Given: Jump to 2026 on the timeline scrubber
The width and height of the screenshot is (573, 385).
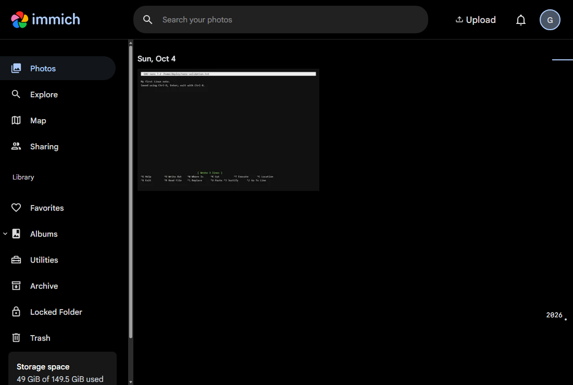Looking at the screenshot, I should [554, 315].
